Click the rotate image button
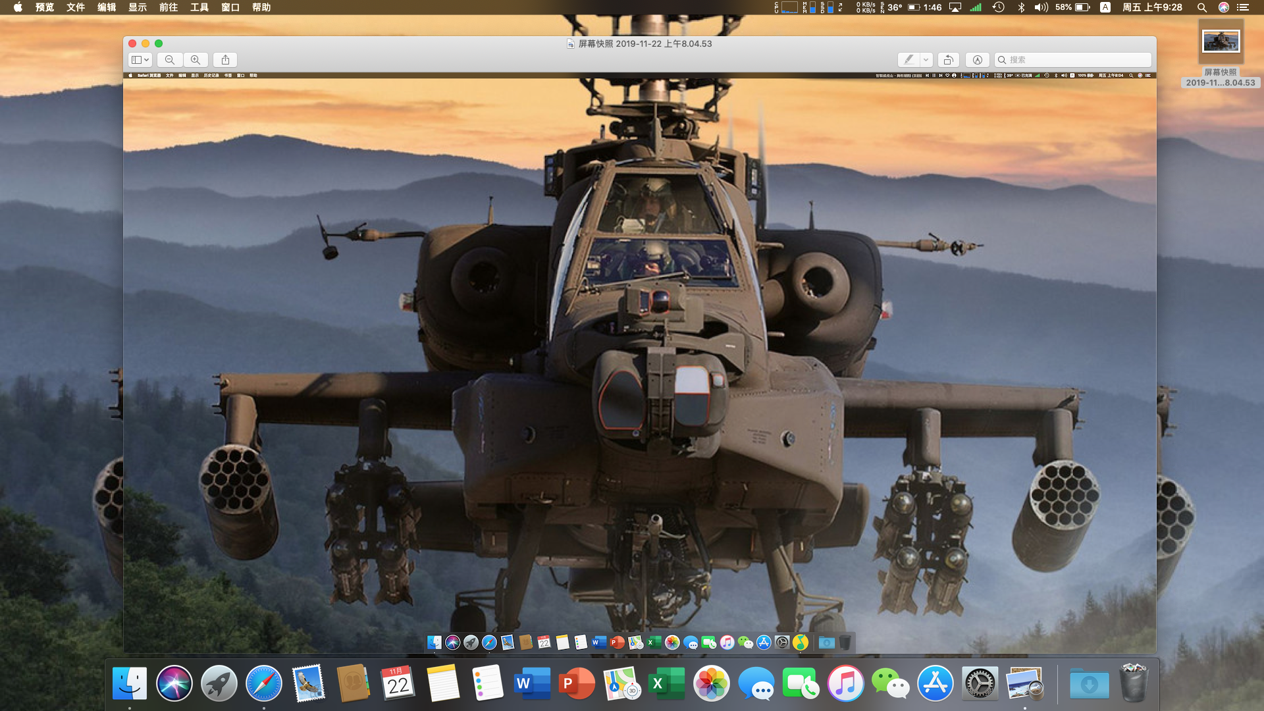Viewport: 1264px width, 711px height. [x=948, y=60]
